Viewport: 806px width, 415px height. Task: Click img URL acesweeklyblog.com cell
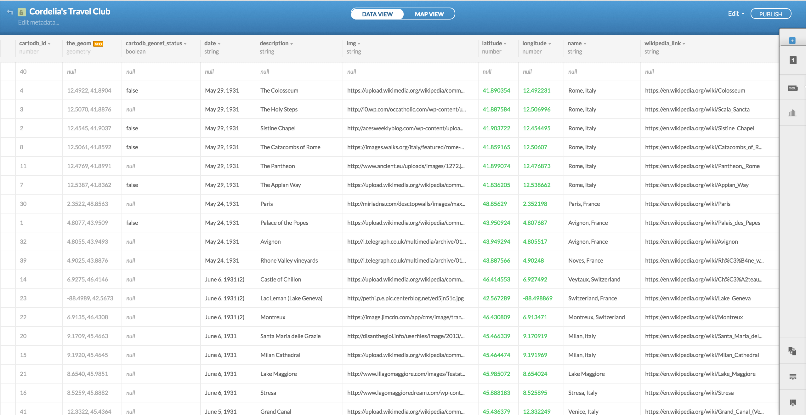point(410,128)
